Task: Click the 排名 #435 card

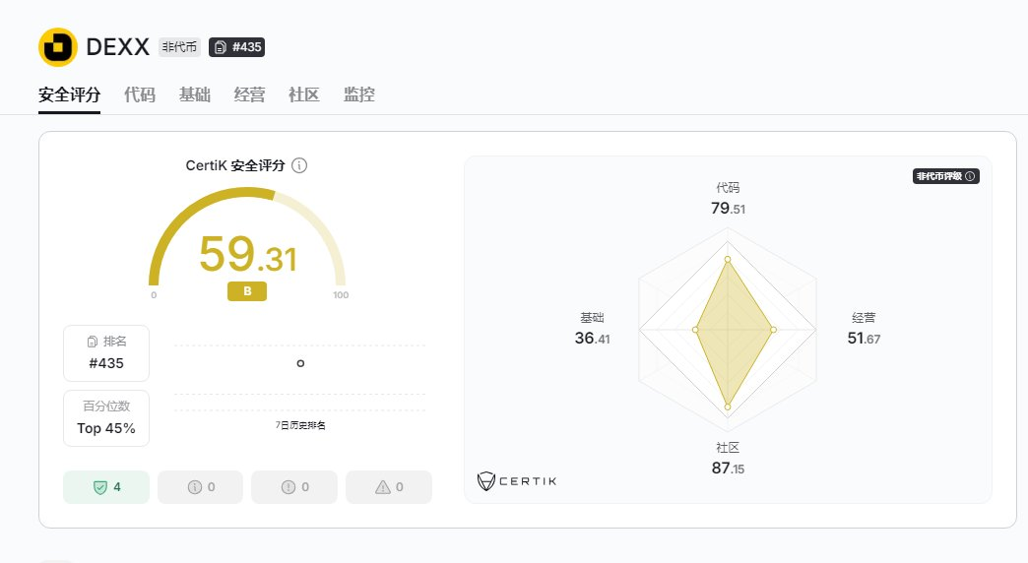Action: point(106,353)
